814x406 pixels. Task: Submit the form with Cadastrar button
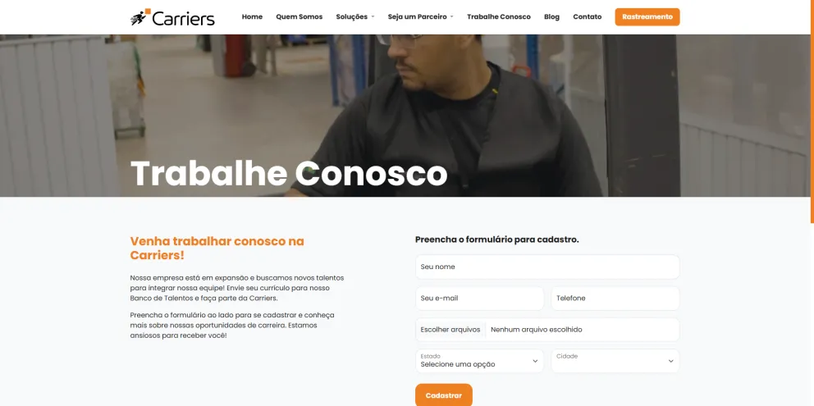click(444, 395)
